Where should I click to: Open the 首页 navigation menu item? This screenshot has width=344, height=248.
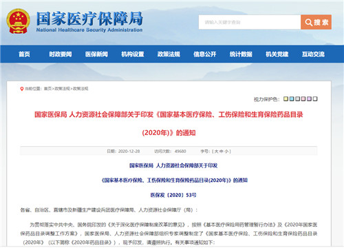(24, 54)
